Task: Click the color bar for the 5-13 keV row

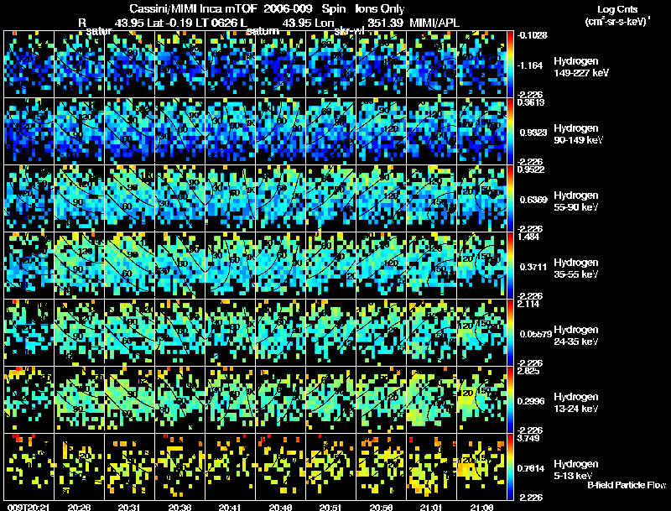Action: point(510,467)
